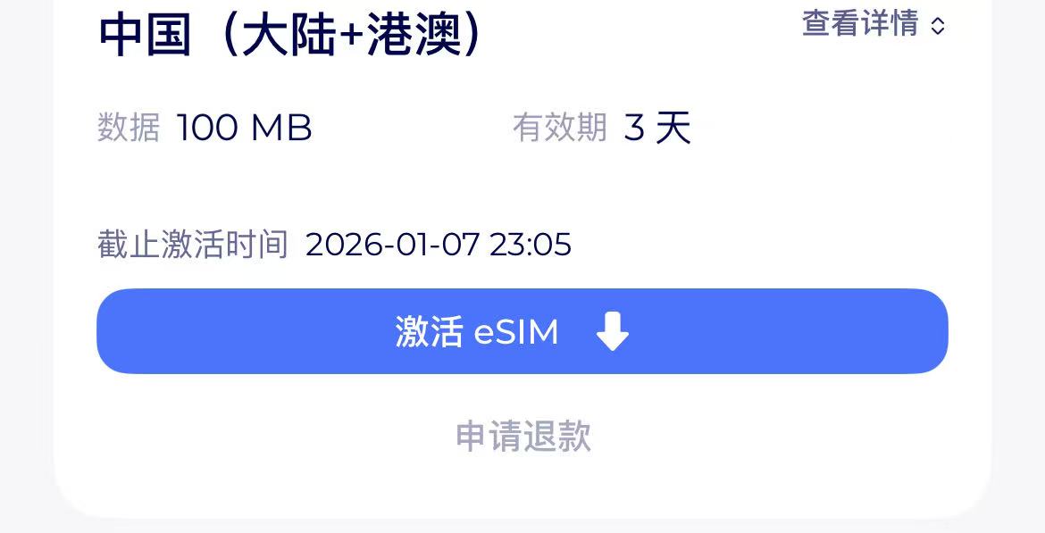Image resolution: width=1045 pixels, height=533 pixels.
Task: Click the blue 激活 eSIM button
Action: tap(522, 331)
